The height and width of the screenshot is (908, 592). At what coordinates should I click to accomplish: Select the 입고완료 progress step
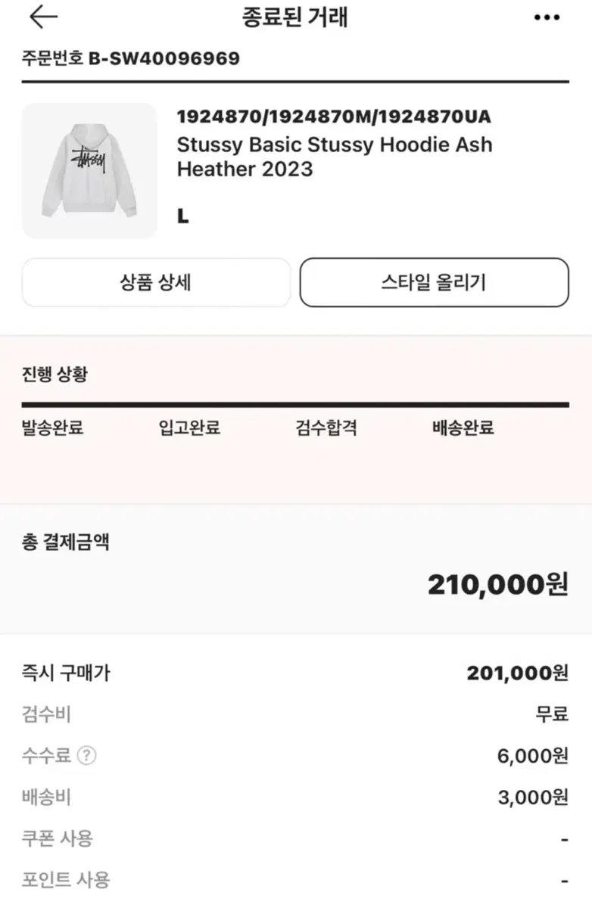(x=189, y=428)
